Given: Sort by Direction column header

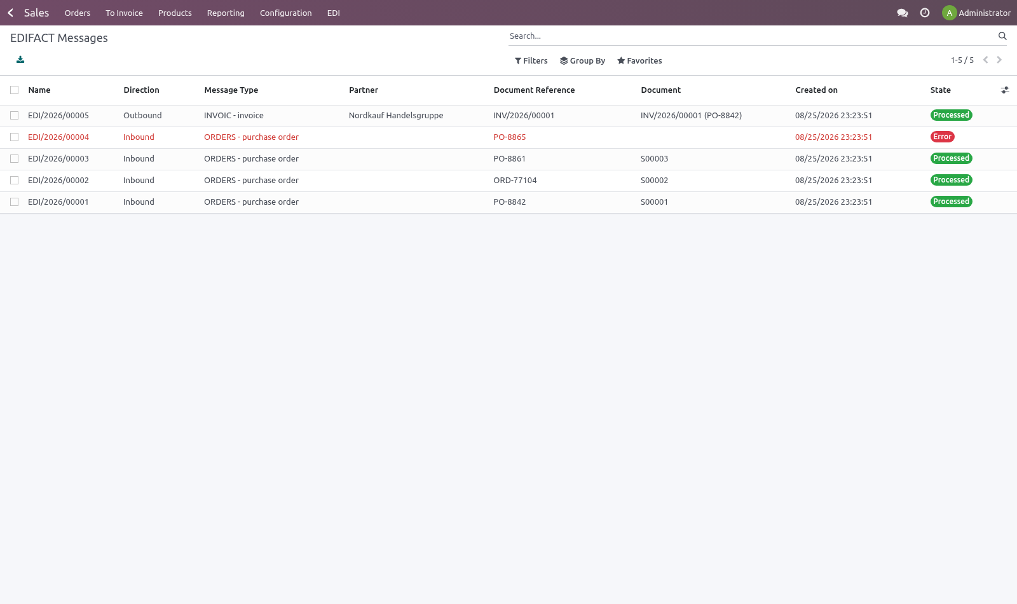Looking at the screenshot, I should point(141,90).
